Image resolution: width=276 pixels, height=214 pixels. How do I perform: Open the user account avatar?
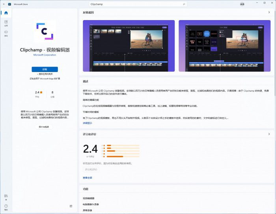pyautogui.click(x=242, y=4)
